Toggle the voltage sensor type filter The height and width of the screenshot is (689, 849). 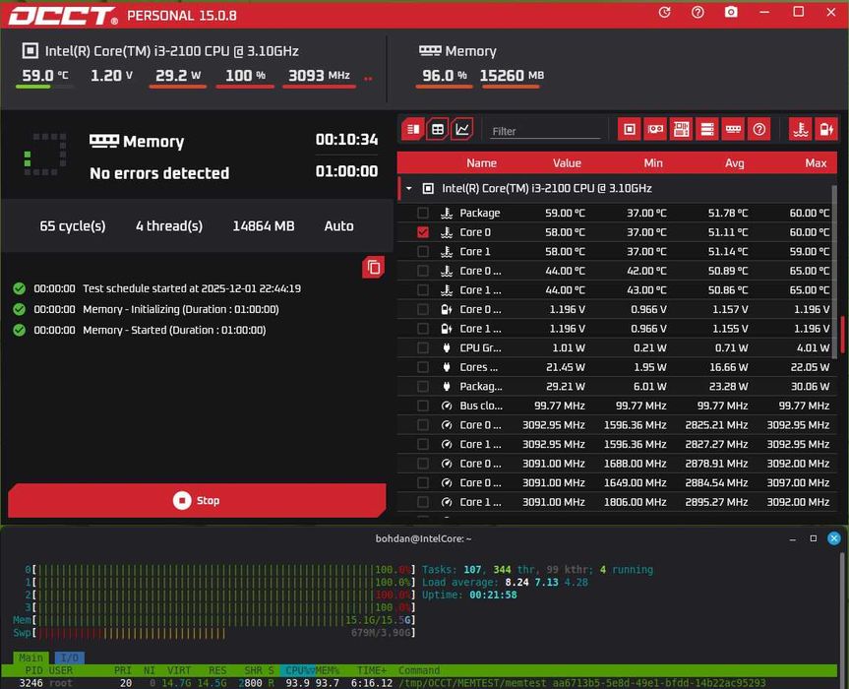(x=826, y=130)
